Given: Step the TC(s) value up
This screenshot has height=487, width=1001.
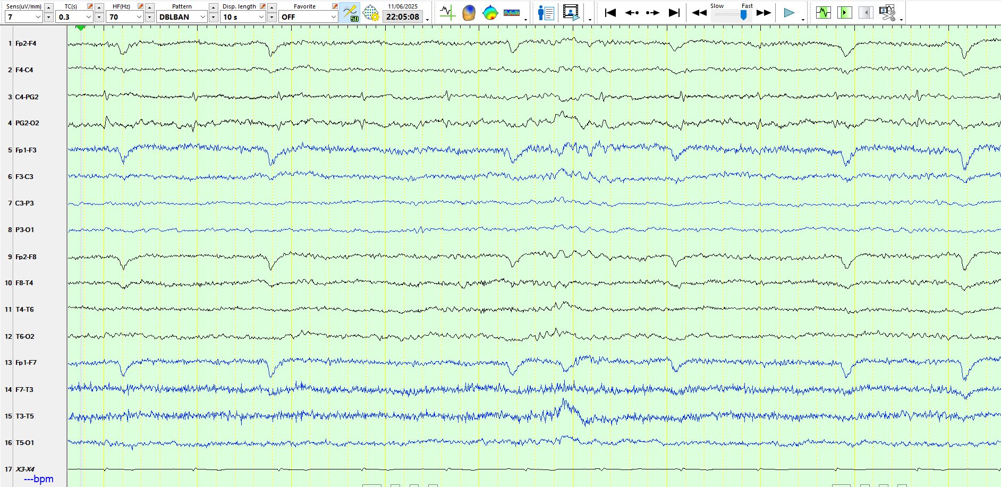Looking at the screenshot, I should 99,7.
